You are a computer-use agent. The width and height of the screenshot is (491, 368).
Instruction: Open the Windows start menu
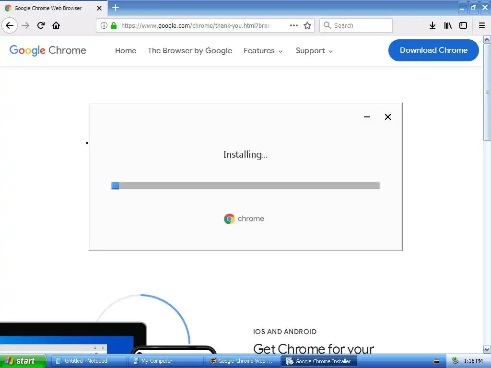point(23,361)
